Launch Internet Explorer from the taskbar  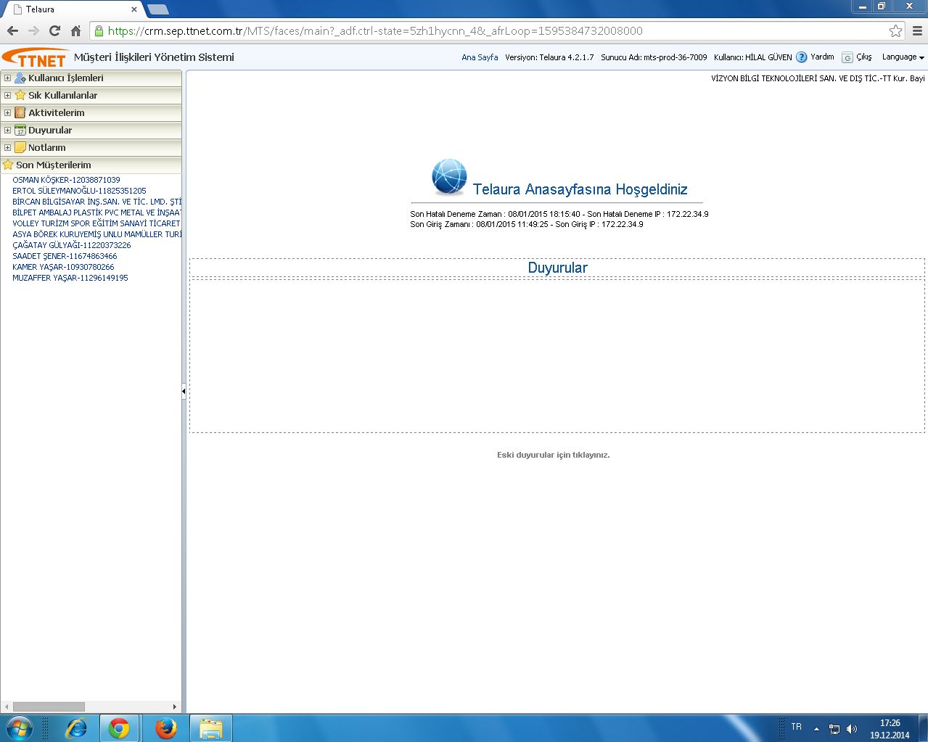[75, 728]
